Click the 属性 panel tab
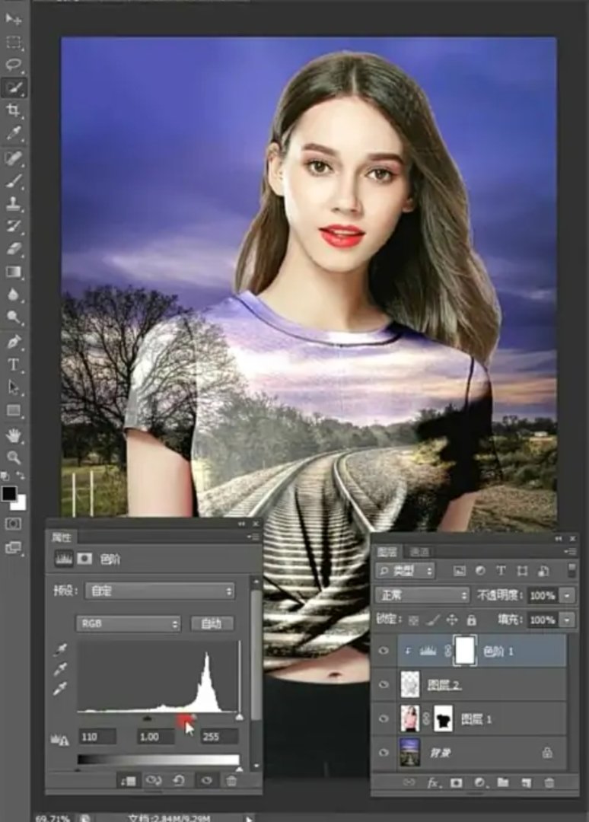The width and height of the screenshot is (589, 822). [61, 537]
